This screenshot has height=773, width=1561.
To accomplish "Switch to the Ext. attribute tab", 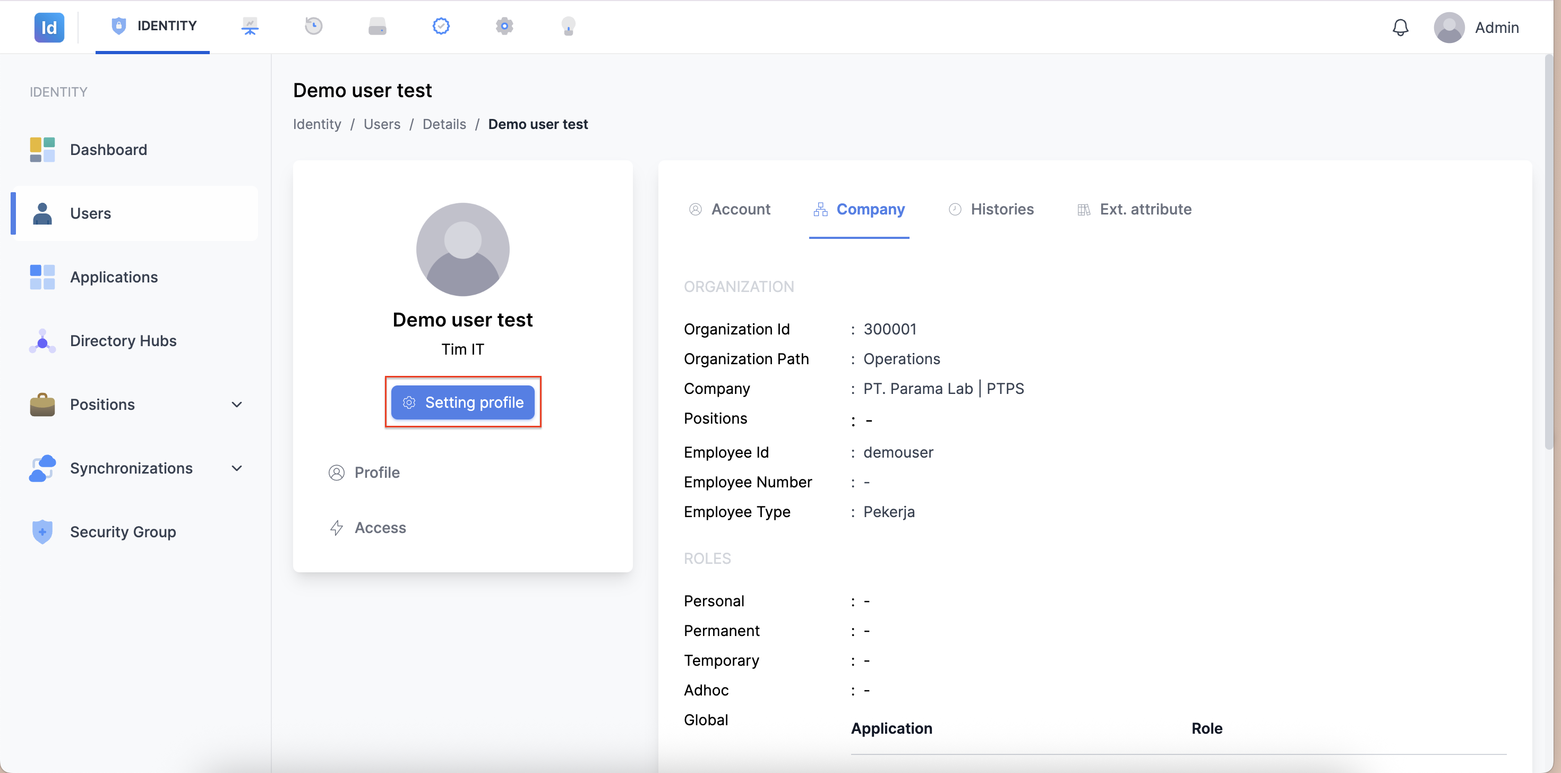I will [1134, 209].
